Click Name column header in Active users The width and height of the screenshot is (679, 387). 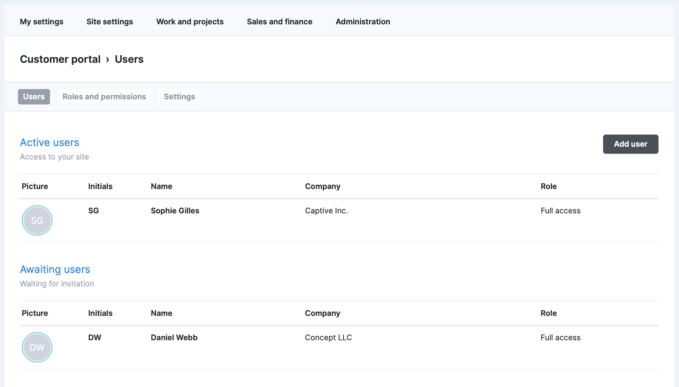(x=161, y=186)
